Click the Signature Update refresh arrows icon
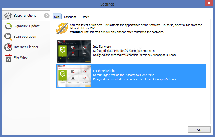215x137 pixels. 8,26
